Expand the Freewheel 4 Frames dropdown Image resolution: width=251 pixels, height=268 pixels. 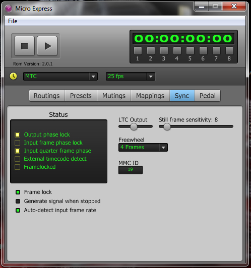(x=143, y=147)
